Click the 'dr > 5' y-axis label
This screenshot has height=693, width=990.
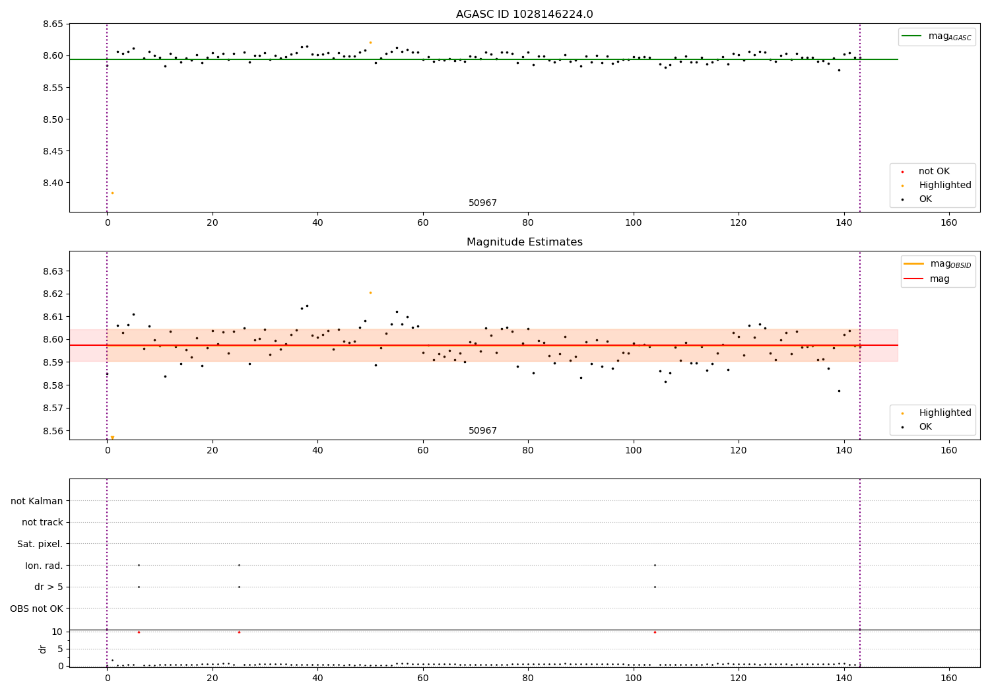coord(49,587)
